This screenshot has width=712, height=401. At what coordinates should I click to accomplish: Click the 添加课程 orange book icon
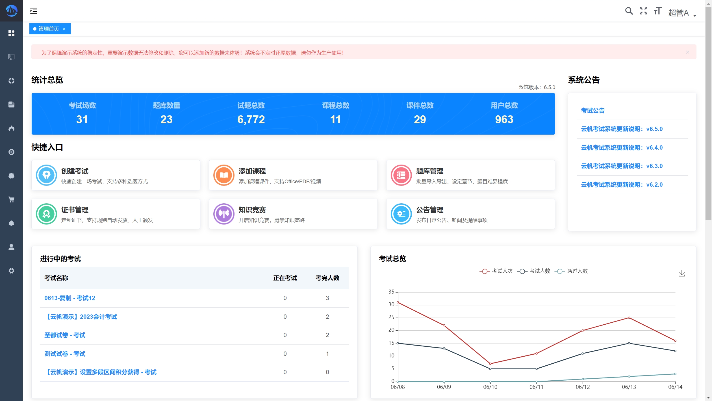point(224,175)
